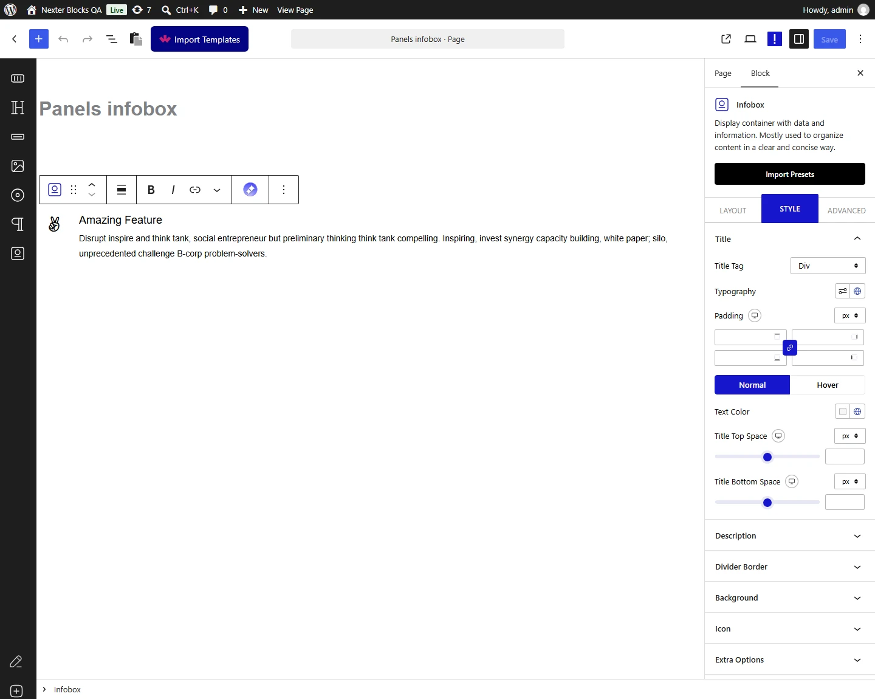Viewport: 875px width, 699px height.
Task: Open the Ctrl+K search command
Action: pos(180,10)
